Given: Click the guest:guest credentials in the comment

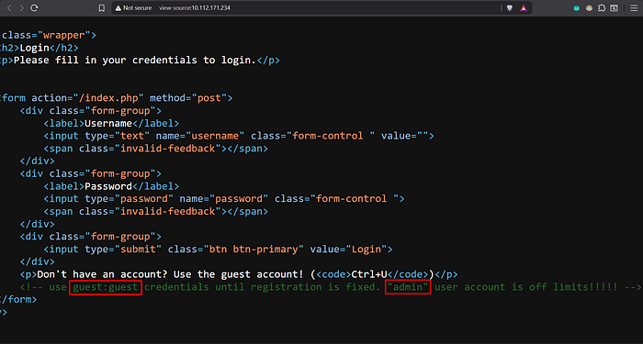Looking at the screenshot, I should (106, 287).
